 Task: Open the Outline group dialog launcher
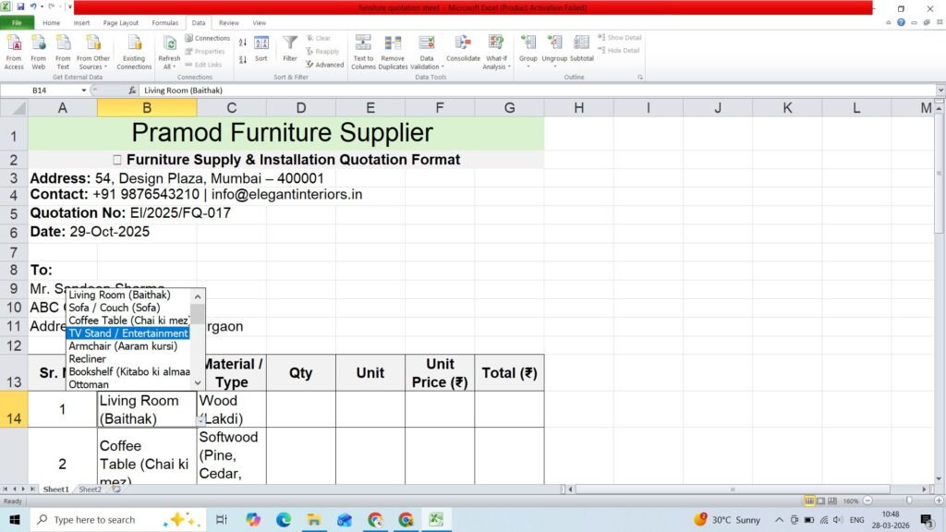[640, 78]
